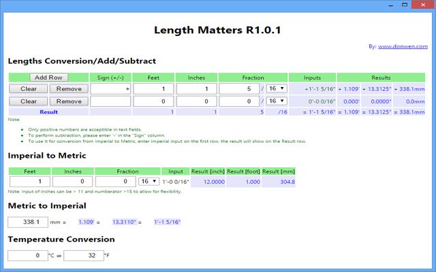The width and height of the screenshot is (436, 272).
Task: Click the 1'-1 5/16" metric conversion result
Action: tap(168, 222)
